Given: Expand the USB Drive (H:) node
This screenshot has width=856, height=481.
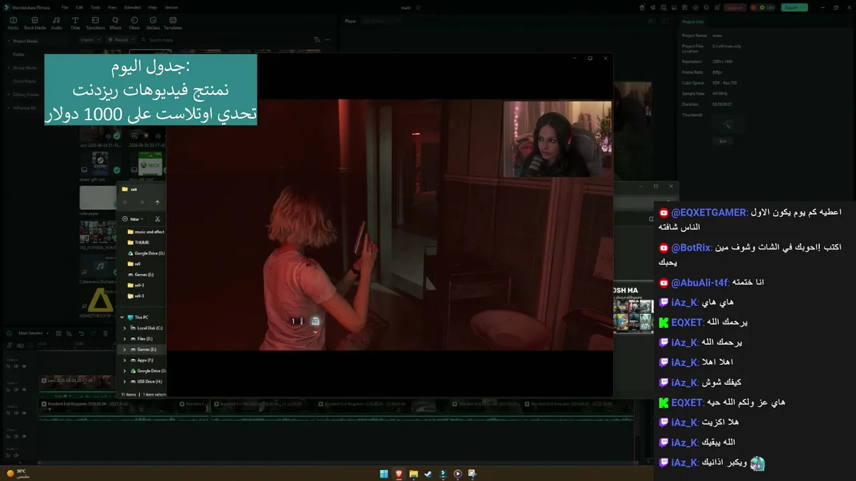Looking at the screenshot, I should 124,381.
